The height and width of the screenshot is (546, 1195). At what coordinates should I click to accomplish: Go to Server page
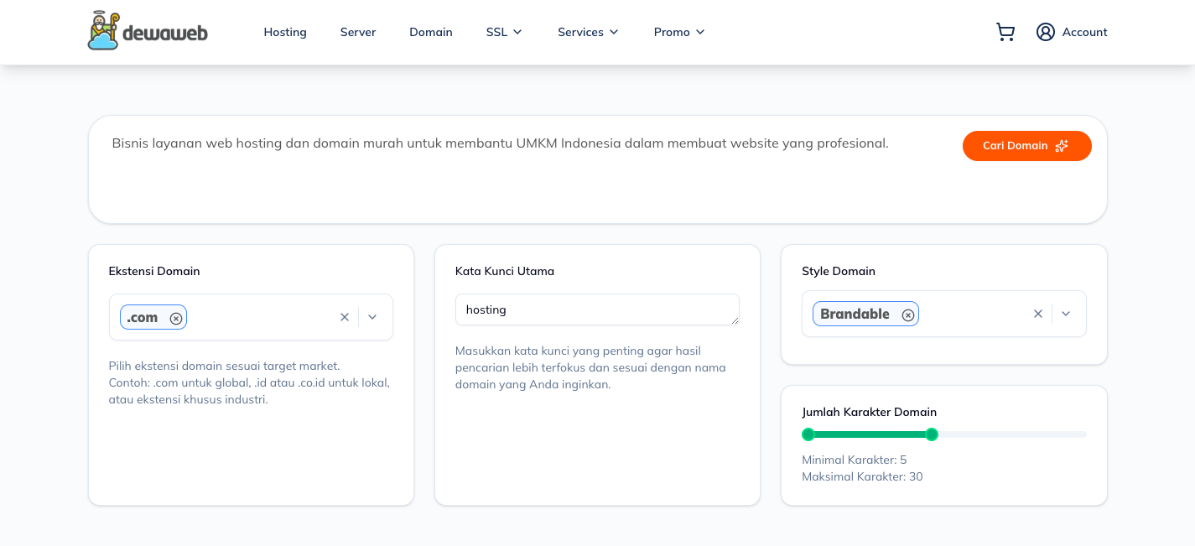358,32
